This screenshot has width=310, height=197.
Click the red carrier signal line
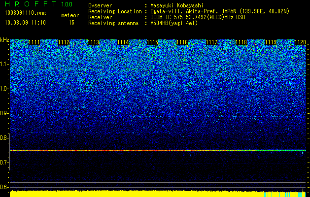(158, 150)
